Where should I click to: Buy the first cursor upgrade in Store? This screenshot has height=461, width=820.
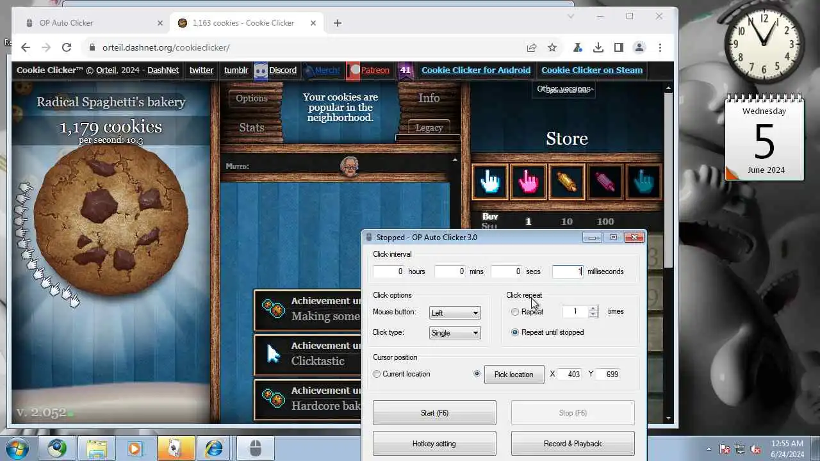tap(490, 182)
